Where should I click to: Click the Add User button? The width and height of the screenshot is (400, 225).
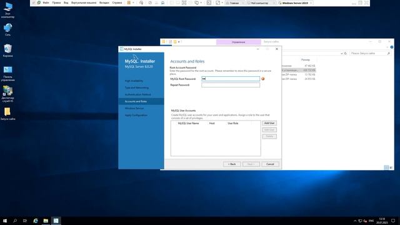tap(269, 123)
